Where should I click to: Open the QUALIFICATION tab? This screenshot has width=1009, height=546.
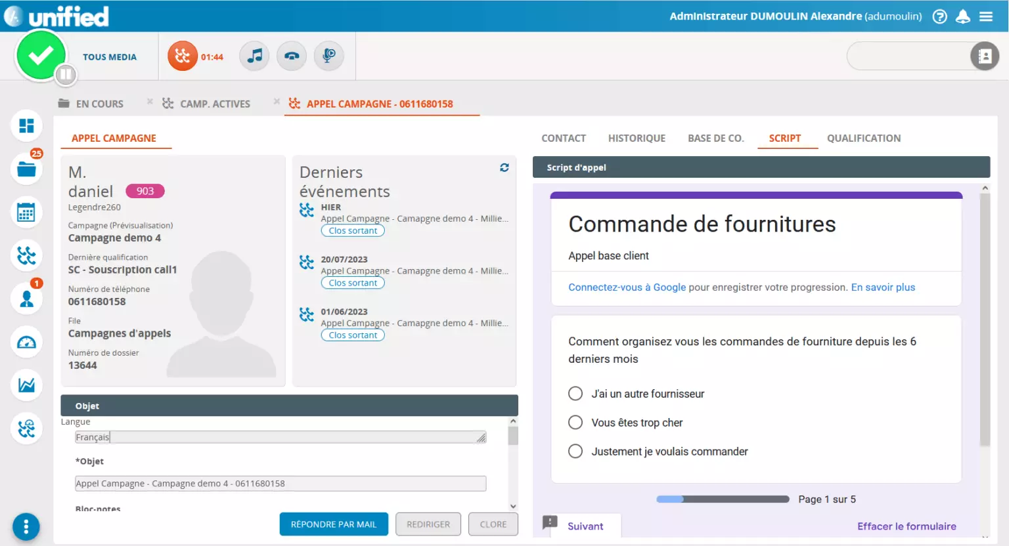point(864,138)
